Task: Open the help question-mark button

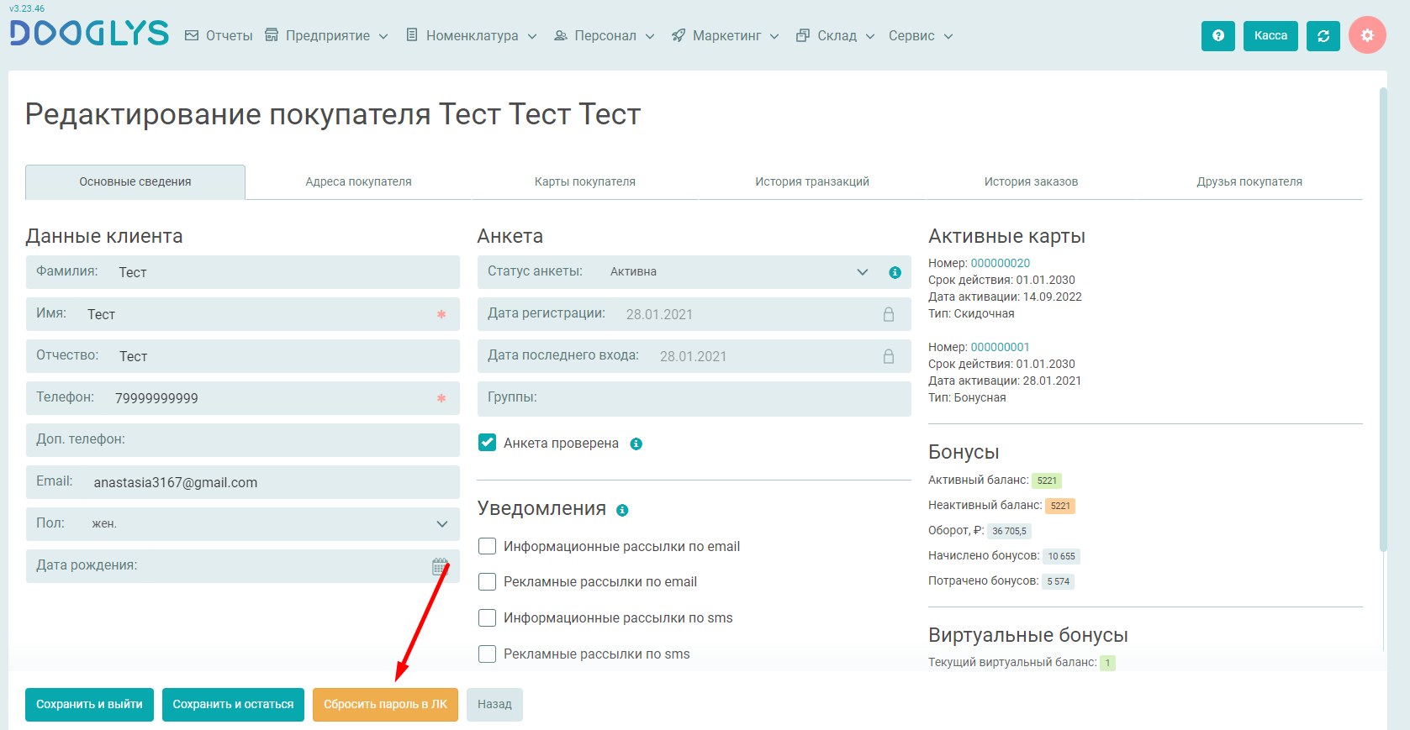Action: 1218,36
